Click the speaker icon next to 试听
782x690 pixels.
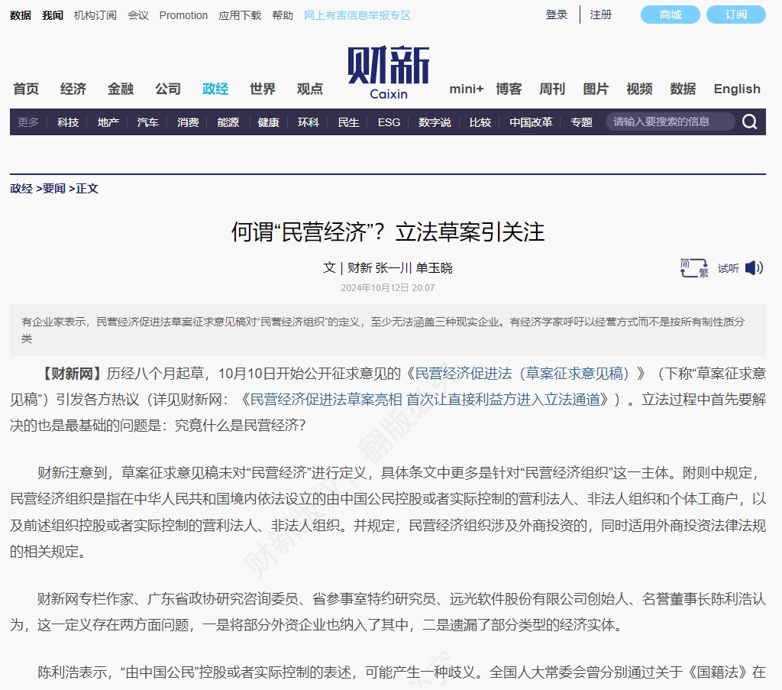[755, 268]
